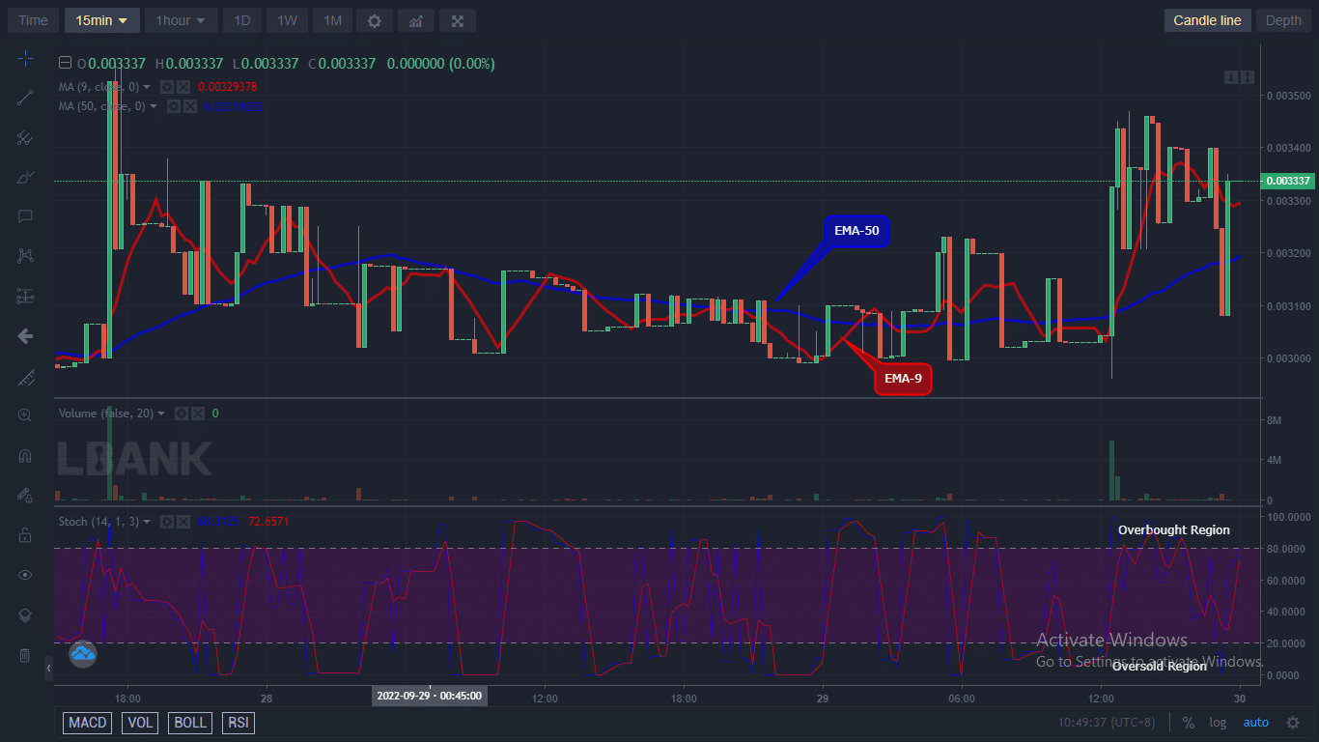The height and width of the screenshot is (742, 1319).
Task: Click the MA 9 value 0.00329378
Action: [227, 87]
